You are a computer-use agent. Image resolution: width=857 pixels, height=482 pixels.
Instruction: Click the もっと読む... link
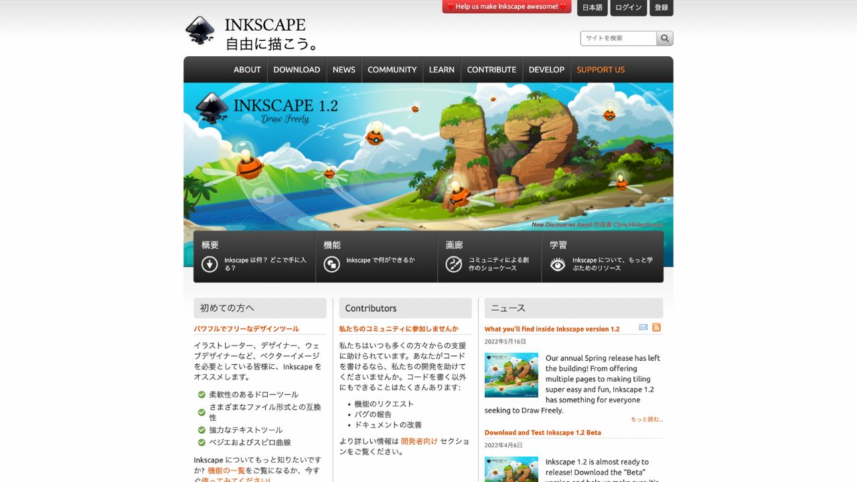(647, 420)
